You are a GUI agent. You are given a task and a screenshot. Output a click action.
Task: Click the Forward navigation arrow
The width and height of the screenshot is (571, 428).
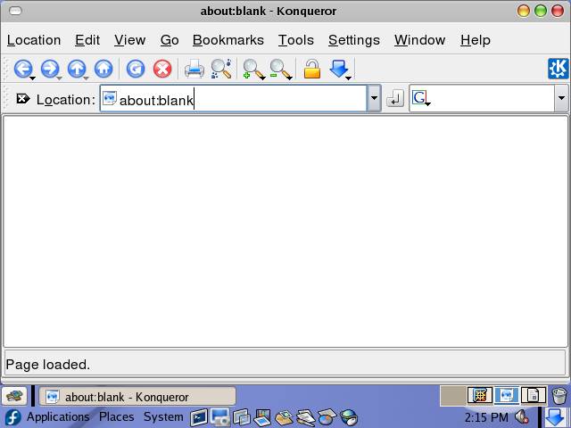pos(50,70)
